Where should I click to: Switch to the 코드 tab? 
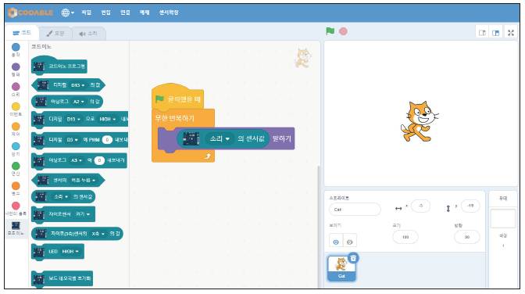22,33
